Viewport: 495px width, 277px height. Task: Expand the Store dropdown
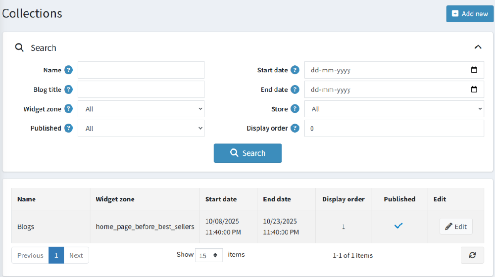pos(394,109)
